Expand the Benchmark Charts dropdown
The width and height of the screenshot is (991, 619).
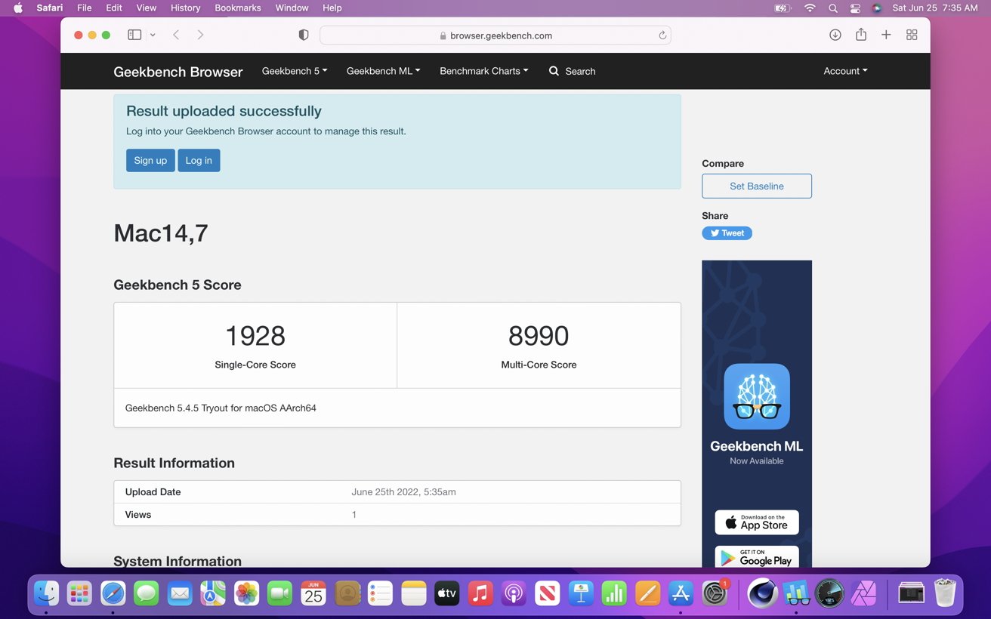click(483, 71)
